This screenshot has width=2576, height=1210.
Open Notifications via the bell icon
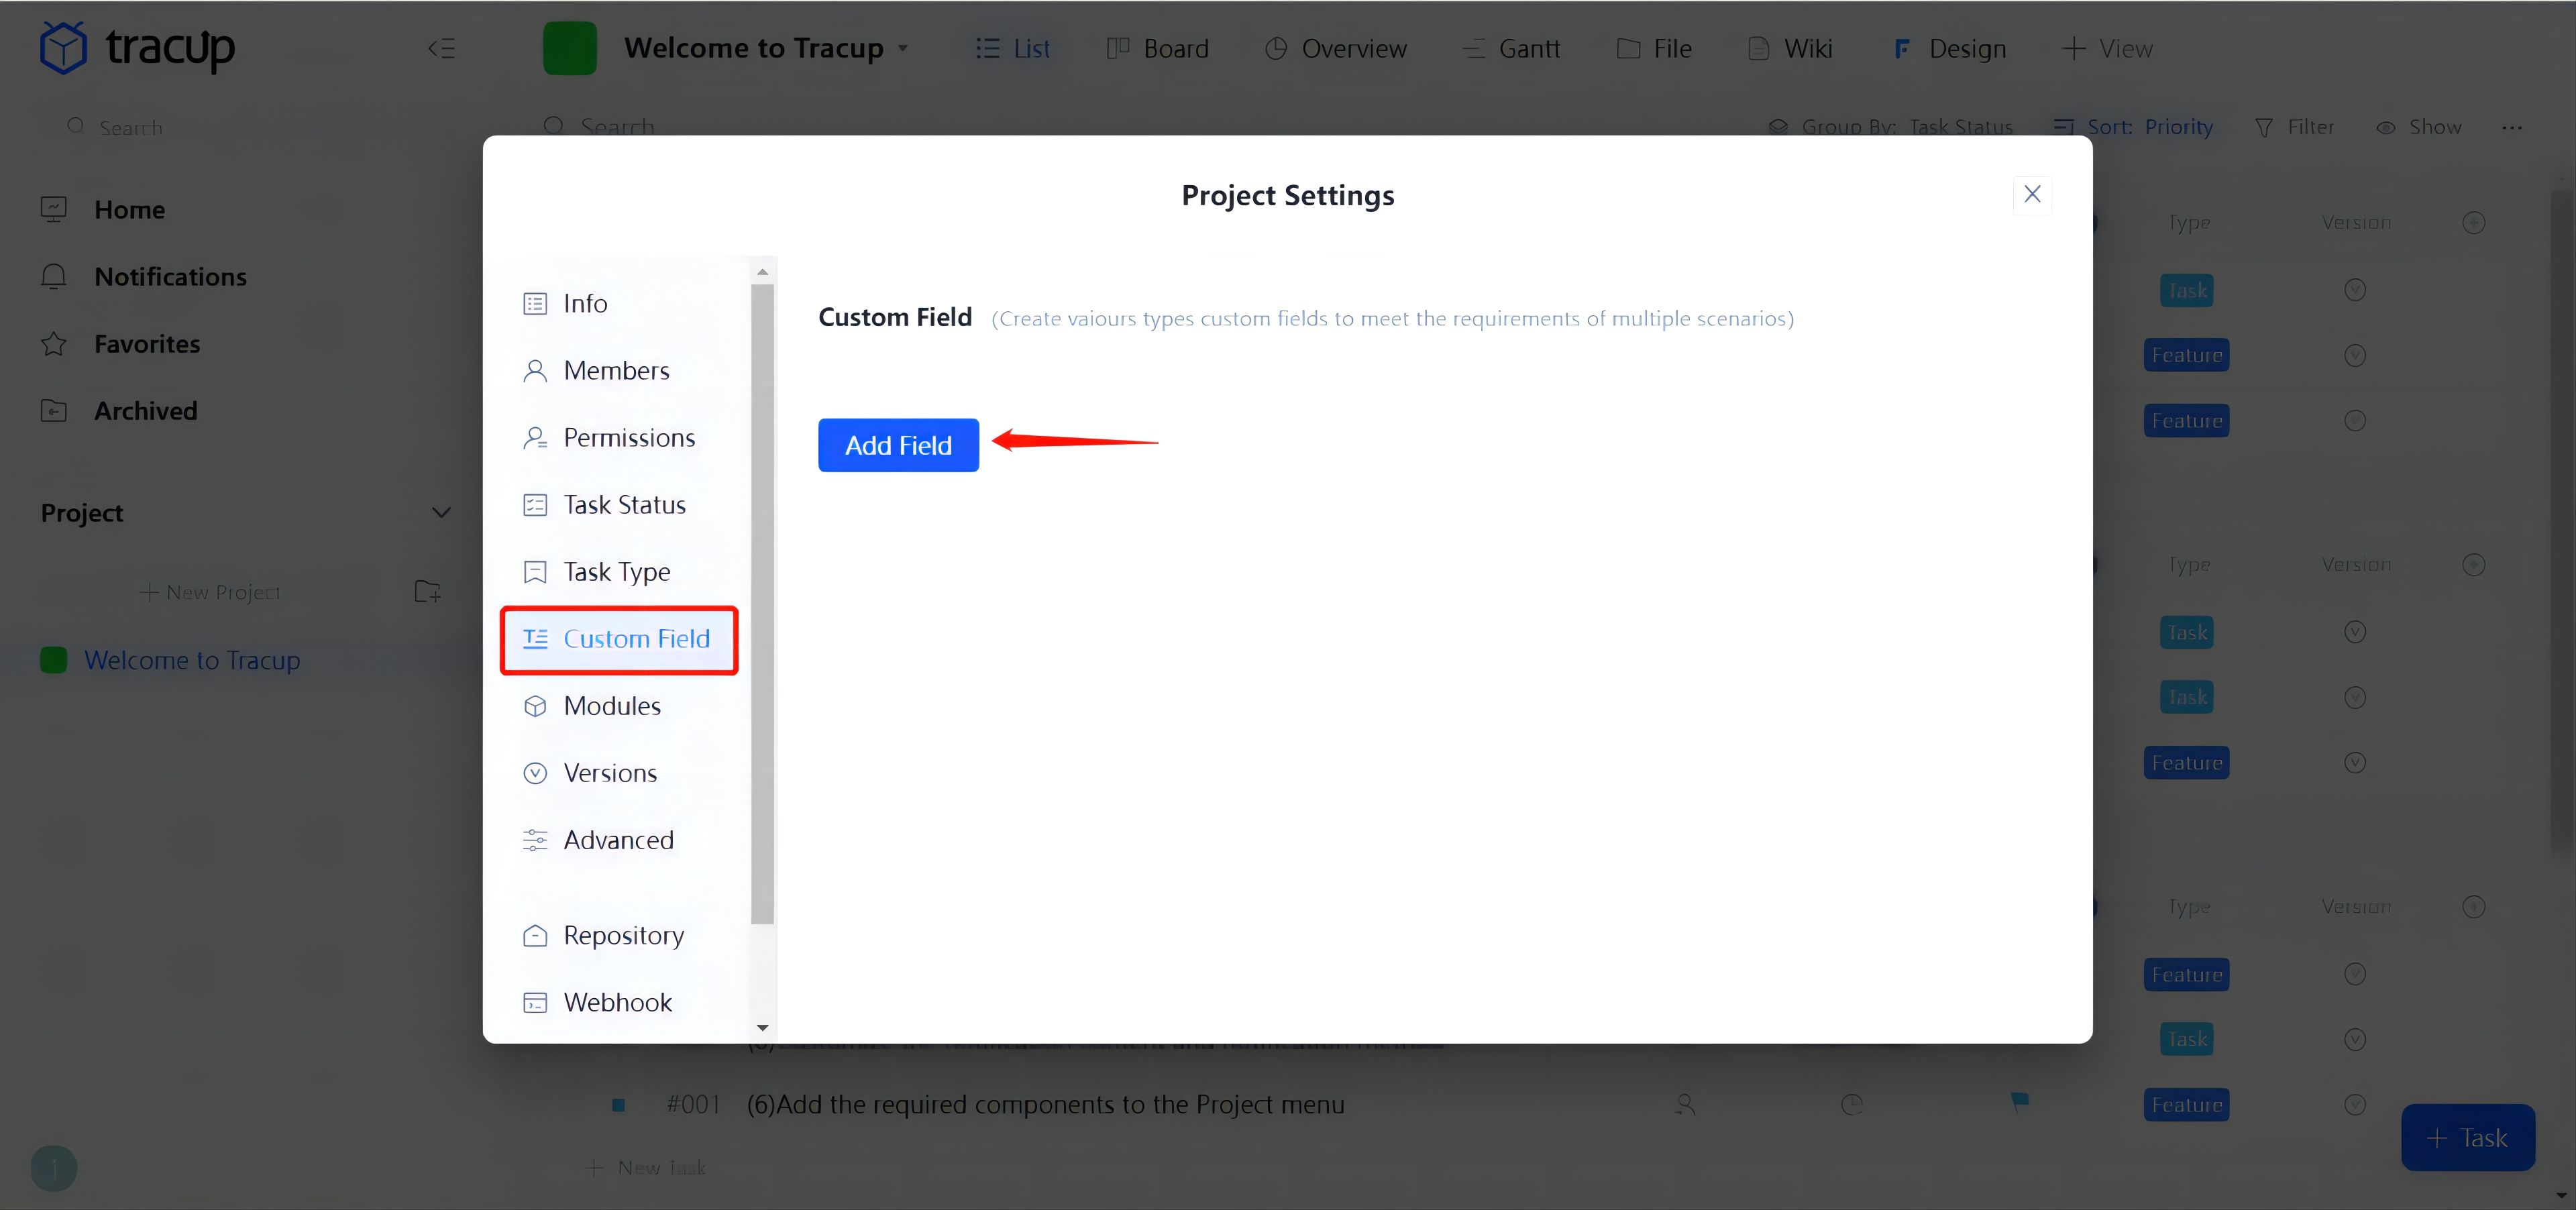[54, 277]
